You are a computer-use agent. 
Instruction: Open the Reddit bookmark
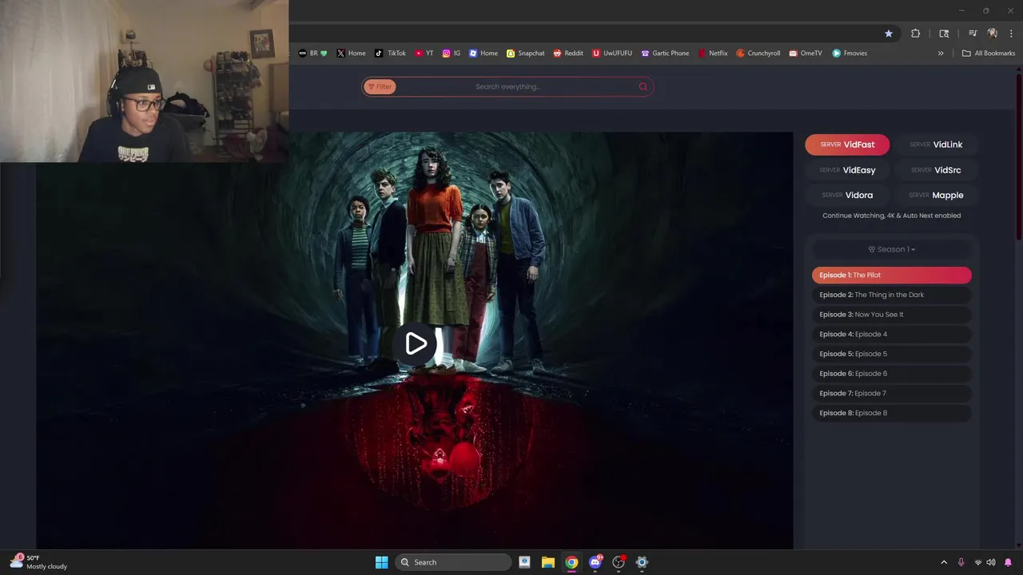tap(568, 54)
